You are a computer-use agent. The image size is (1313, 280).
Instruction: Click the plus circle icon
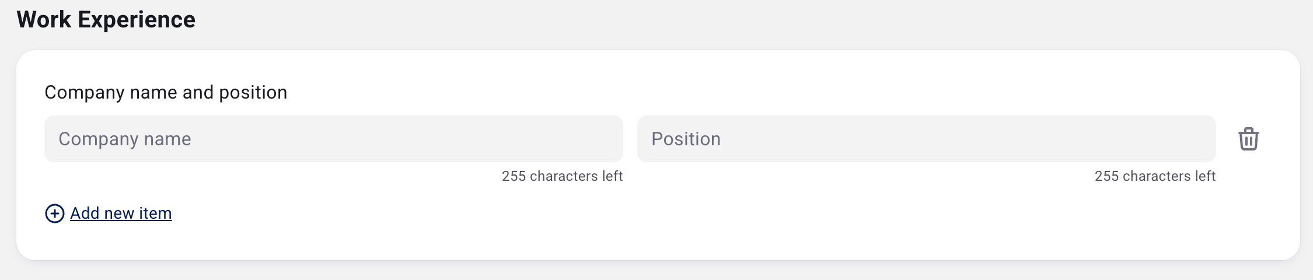click(55, 213)
